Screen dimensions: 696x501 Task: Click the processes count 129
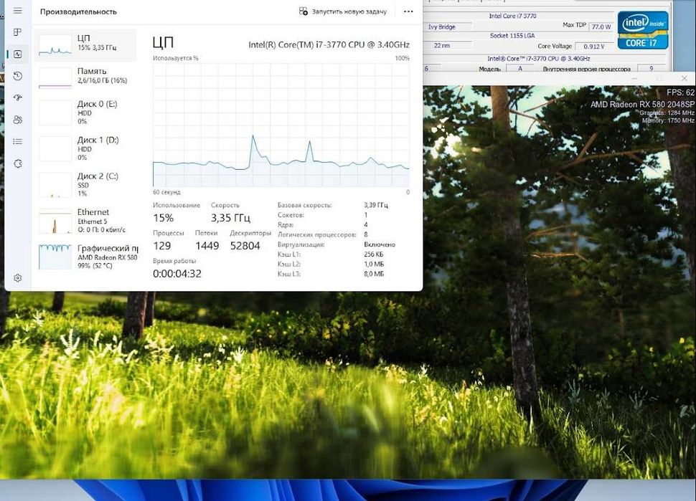(x=162, y=246)
